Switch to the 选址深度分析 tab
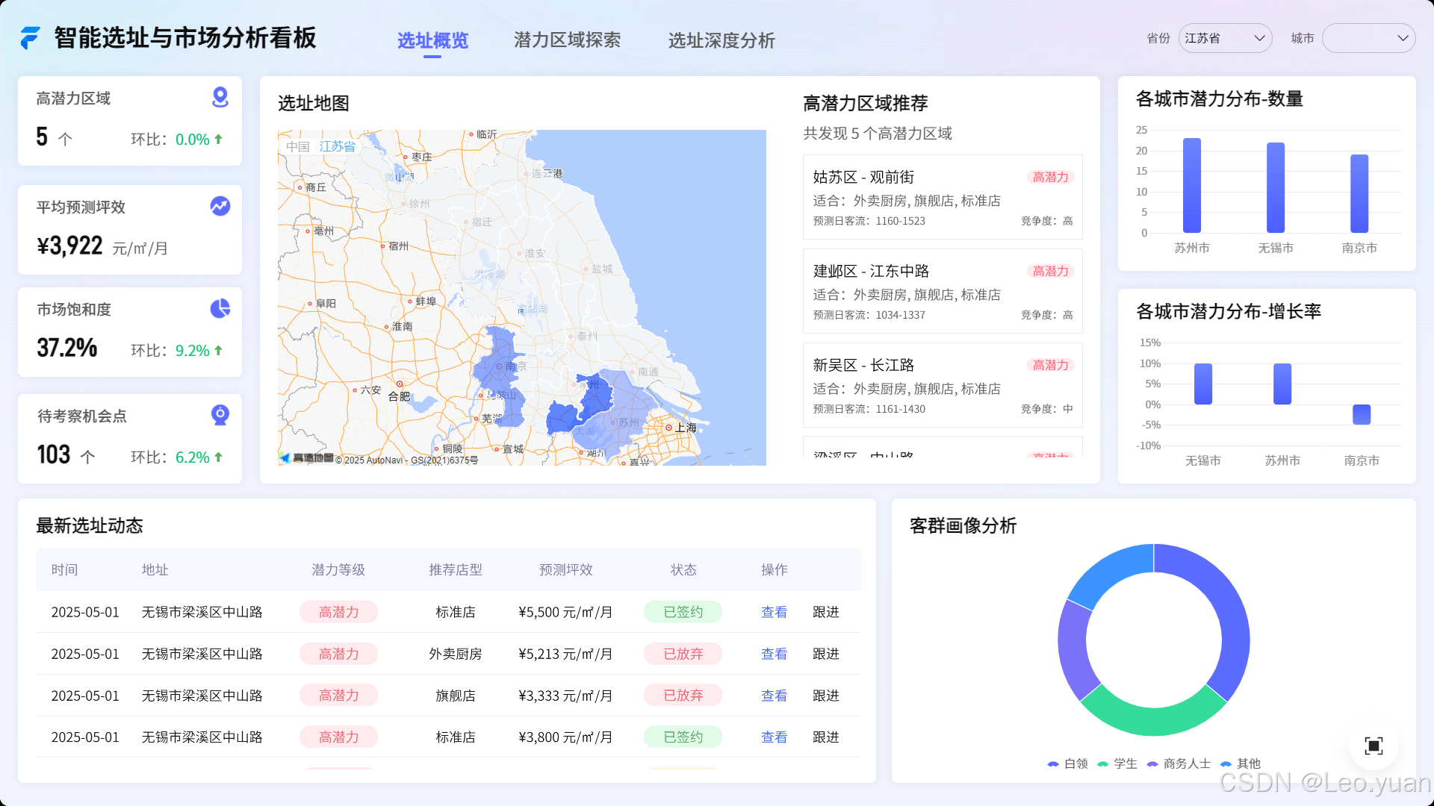Image resolution: width=1434 pixels, height=806 pixels. [x=721, y=40]
